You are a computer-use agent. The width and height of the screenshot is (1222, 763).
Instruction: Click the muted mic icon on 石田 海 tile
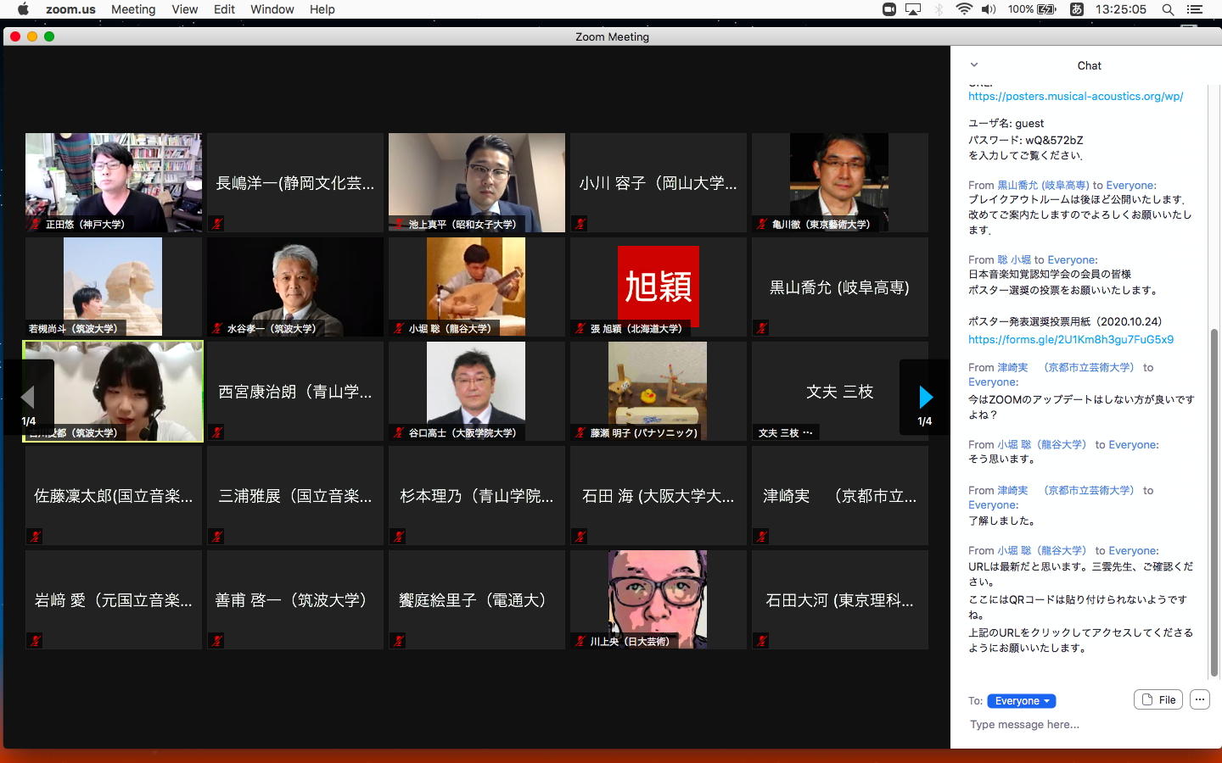580,537
